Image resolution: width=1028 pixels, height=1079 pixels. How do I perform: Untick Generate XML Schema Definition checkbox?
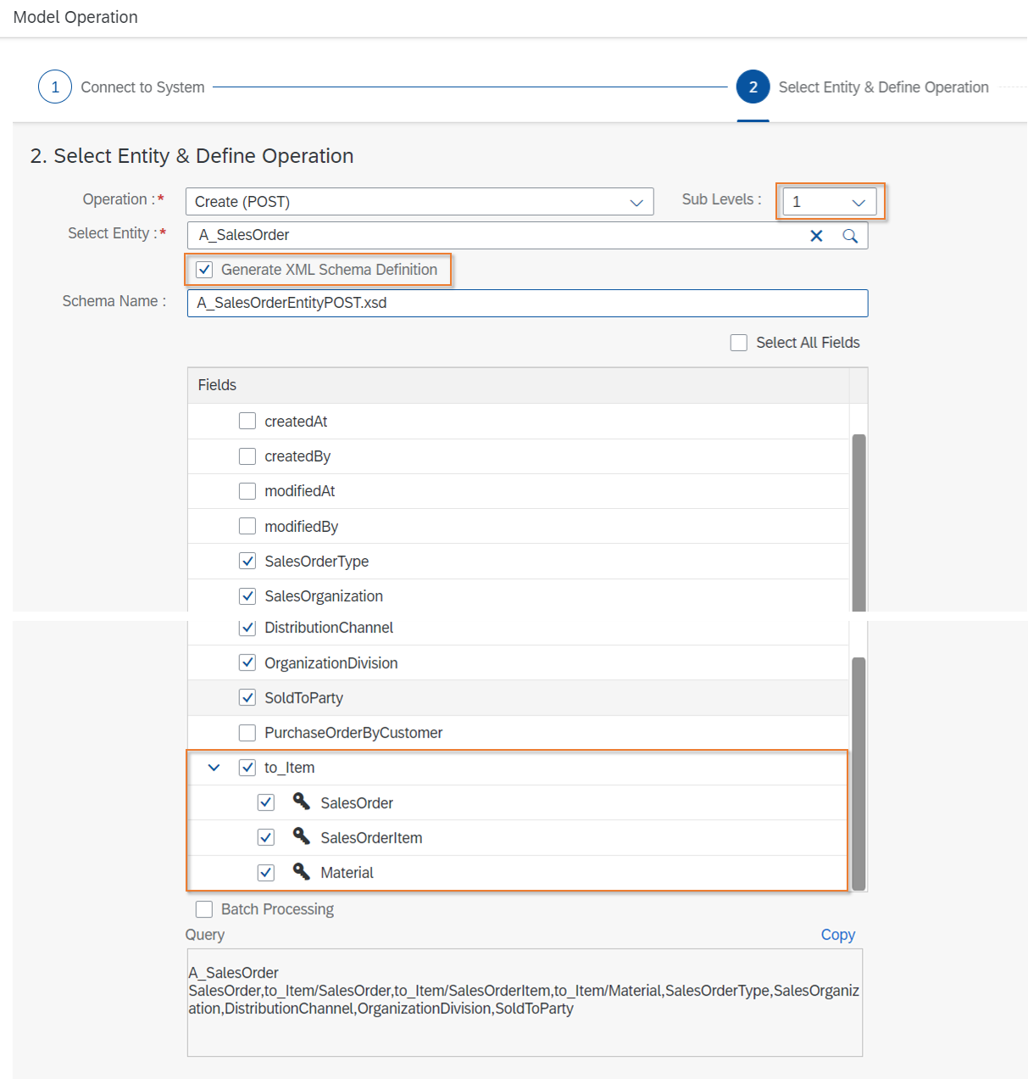pos(204,270)
